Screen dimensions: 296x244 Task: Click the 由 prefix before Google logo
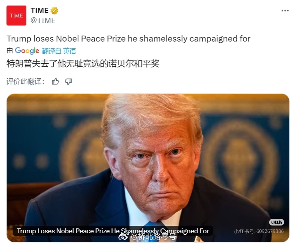[10, 51]
